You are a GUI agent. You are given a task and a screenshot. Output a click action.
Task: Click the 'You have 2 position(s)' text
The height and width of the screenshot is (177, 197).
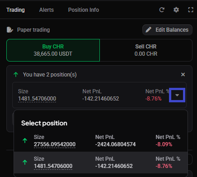pos(50,75)
